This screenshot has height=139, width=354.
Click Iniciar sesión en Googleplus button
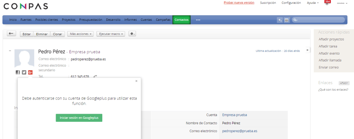pyautogui.click(x=79, y=118)
